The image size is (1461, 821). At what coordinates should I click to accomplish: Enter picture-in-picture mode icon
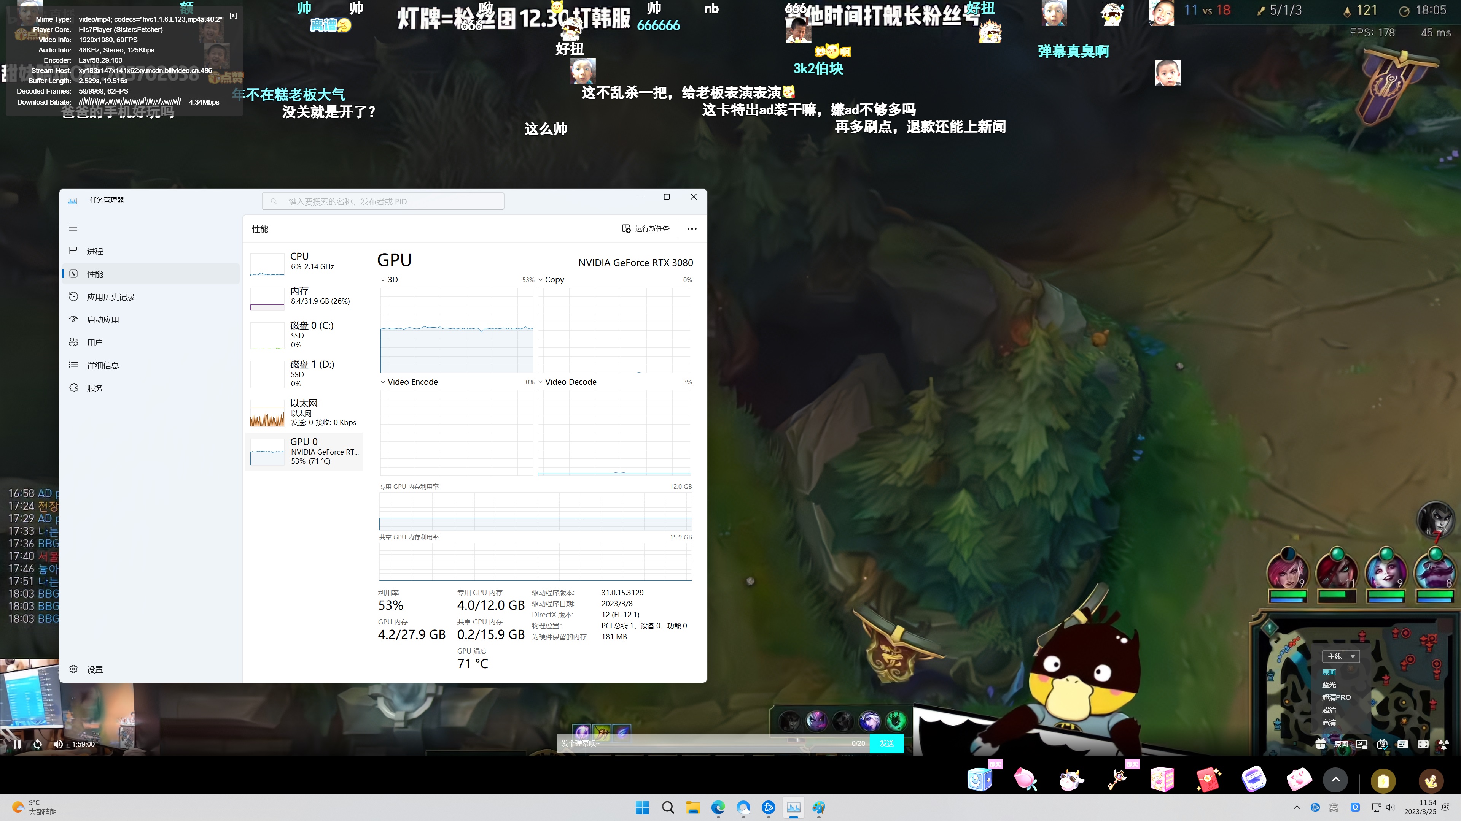click(1362, 745)
